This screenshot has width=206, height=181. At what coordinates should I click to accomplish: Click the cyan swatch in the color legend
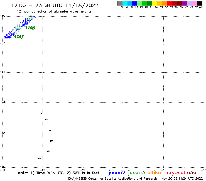(x=125, y=3)
